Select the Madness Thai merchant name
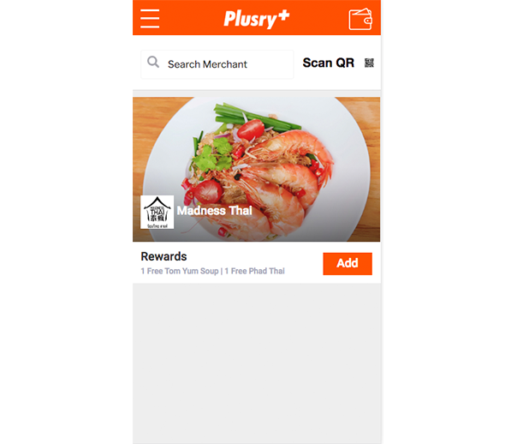This screenshot has height=444, width=517. coord(214,211)
